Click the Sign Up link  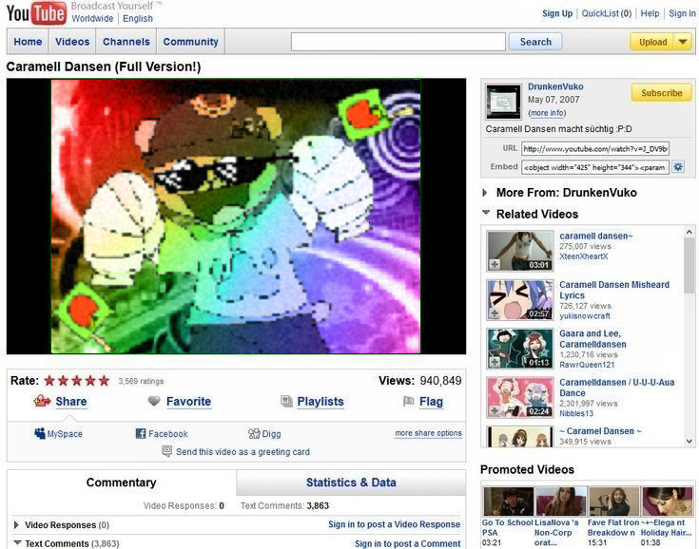click(557, 13)
